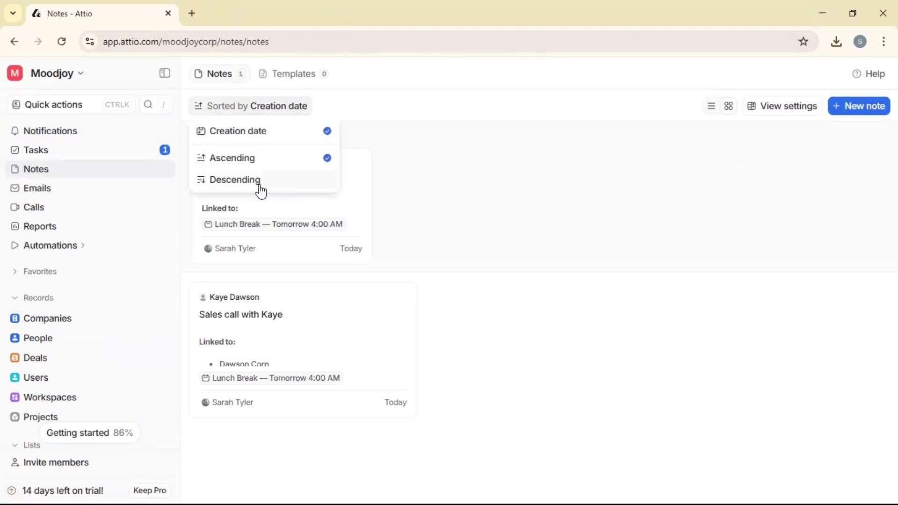Select Descending sort order
898x505 pixels.
[x=234, y=180]
